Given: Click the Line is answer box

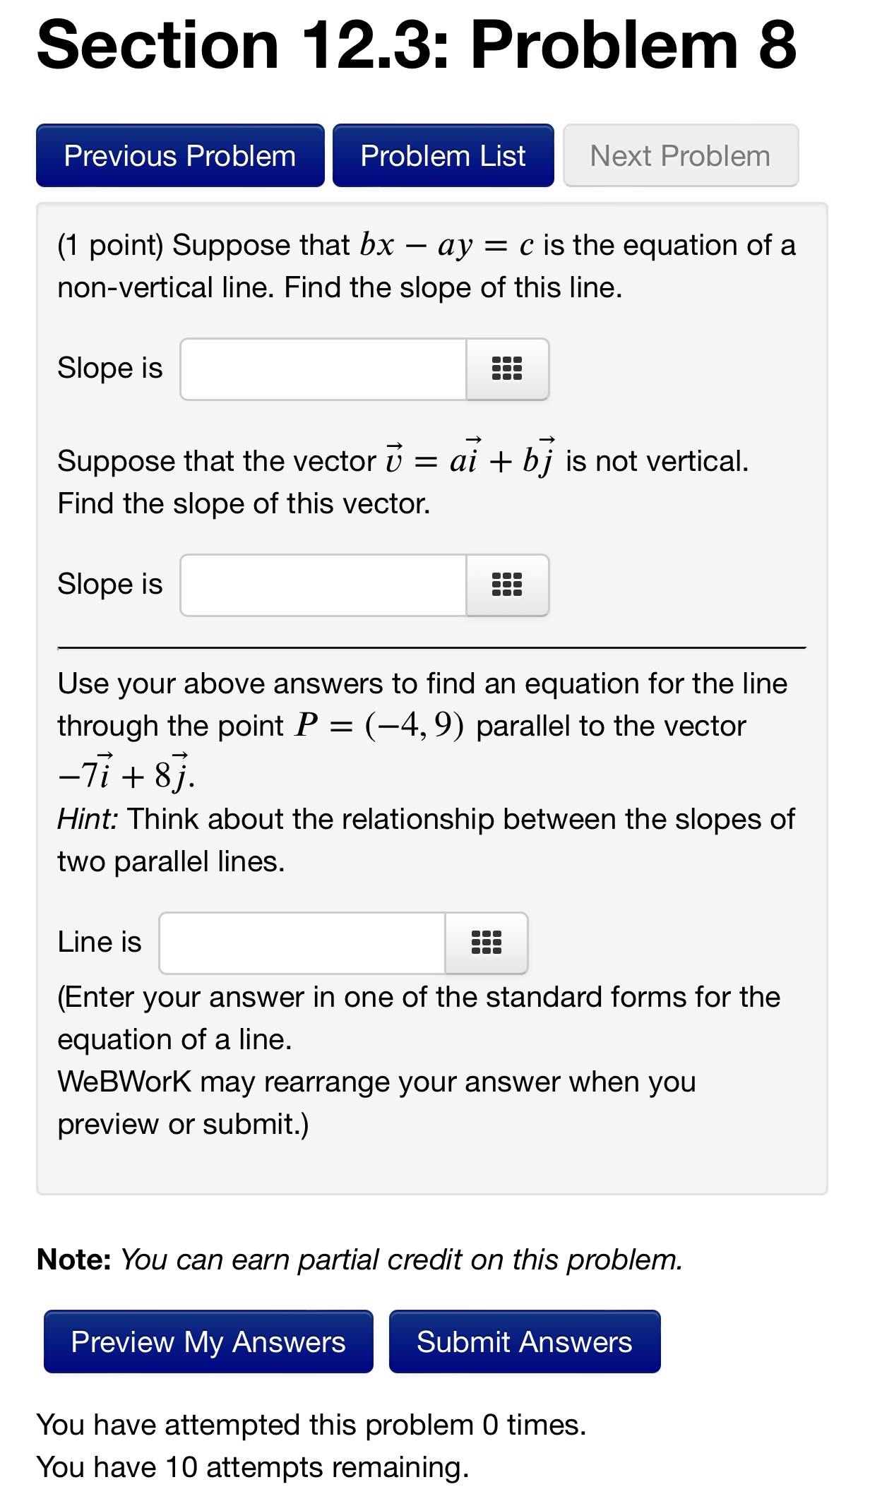Looking at the screenshot, I should click(x=300, y=943).
